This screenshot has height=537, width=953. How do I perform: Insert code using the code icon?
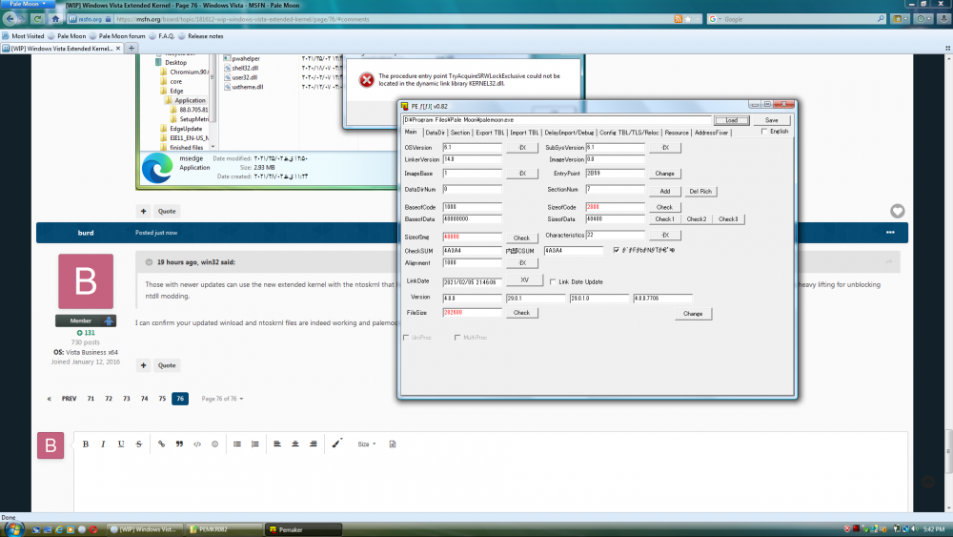(x=197, y=444)
